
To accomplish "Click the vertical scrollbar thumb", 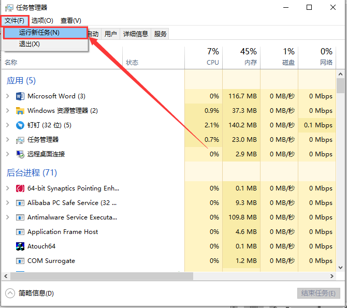I will click(x=340, y=85).
